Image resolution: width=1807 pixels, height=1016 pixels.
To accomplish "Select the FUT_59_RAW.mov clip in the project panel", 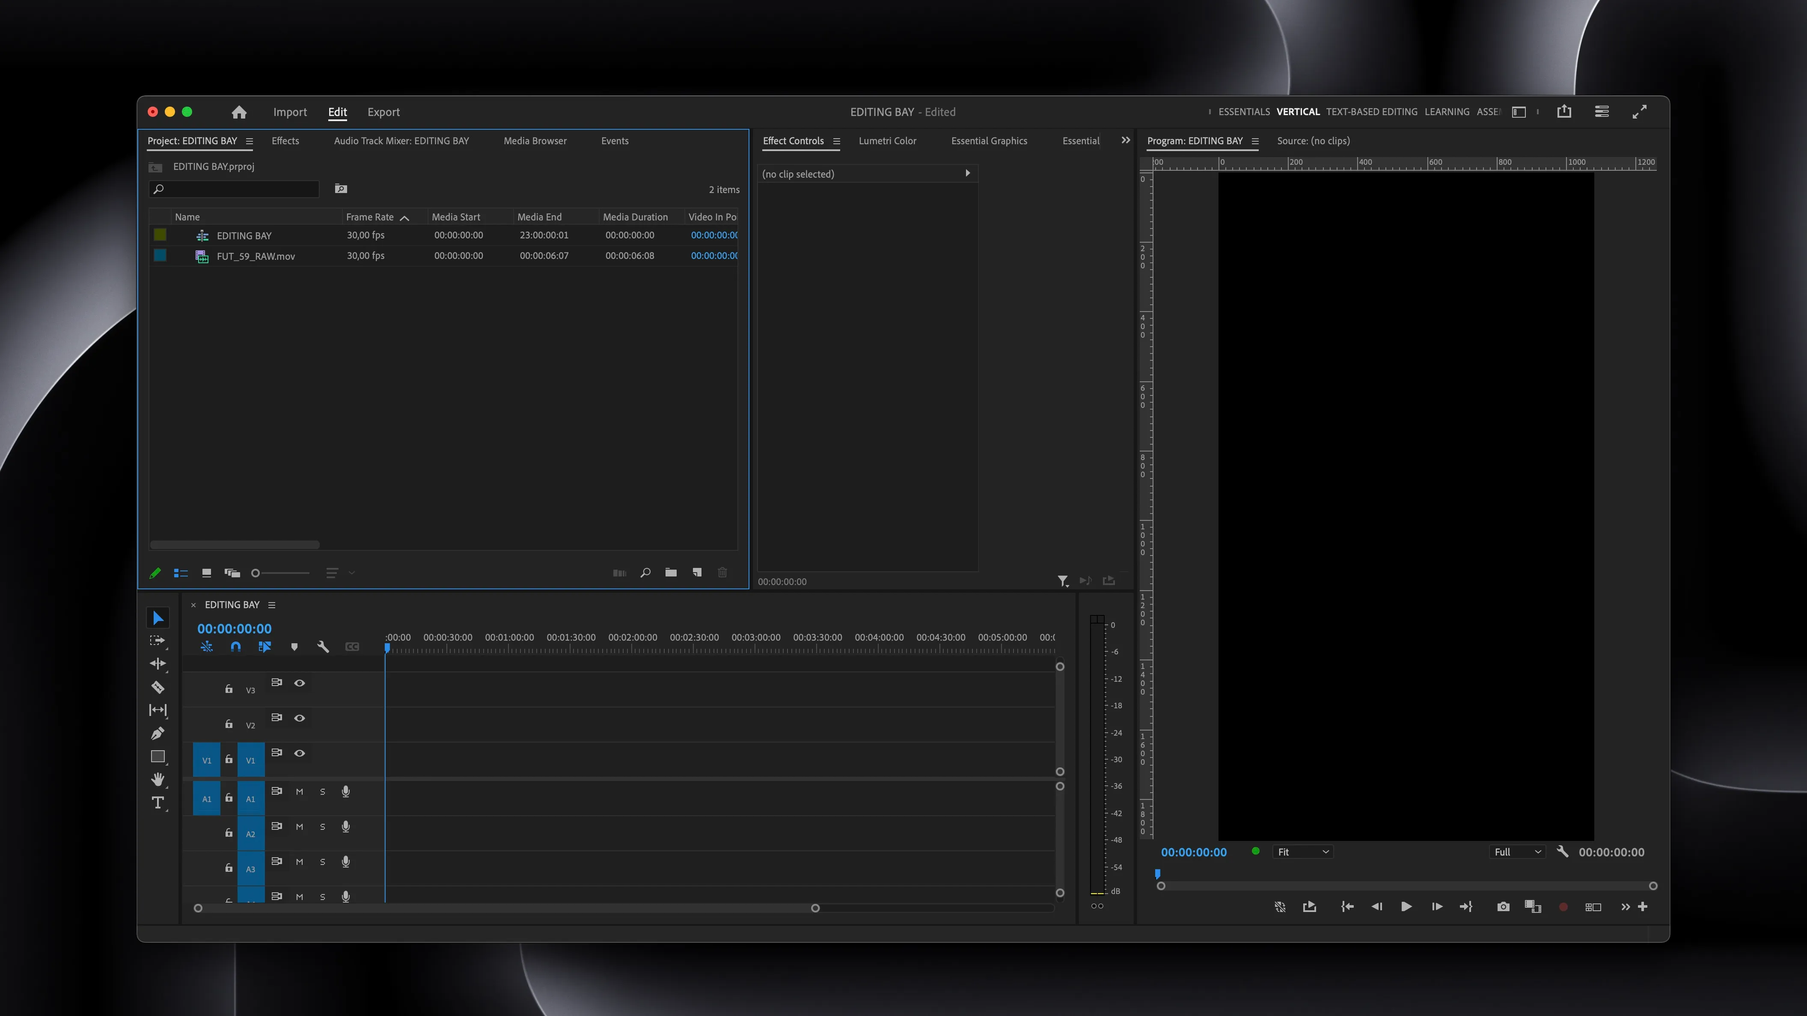I will point(256,256).
